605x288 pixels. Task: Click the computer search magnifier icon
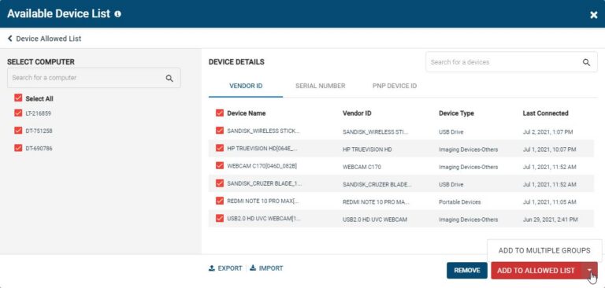pyautogui.click(x=169, y=78)
